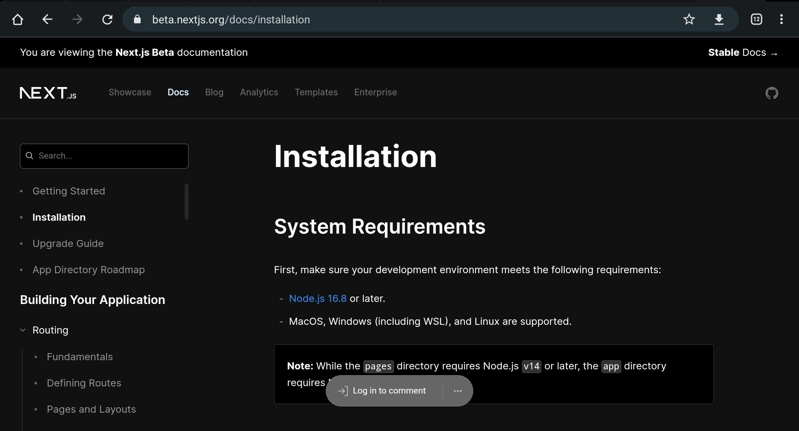Image resolution: width=799 pixels, height=431 pixels.
Task: Open the Routing sidebar section
Action: (50, 330)
